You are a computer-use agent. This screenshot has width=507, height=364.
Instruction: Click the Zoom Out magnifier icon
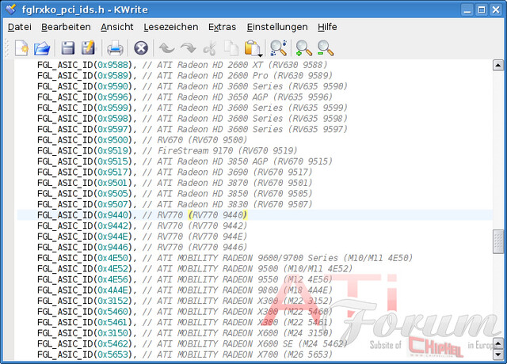325,48
